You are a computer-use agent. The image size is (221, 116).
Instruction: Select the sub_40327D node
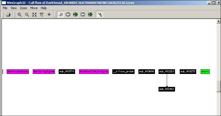click(x=188, y=71)
